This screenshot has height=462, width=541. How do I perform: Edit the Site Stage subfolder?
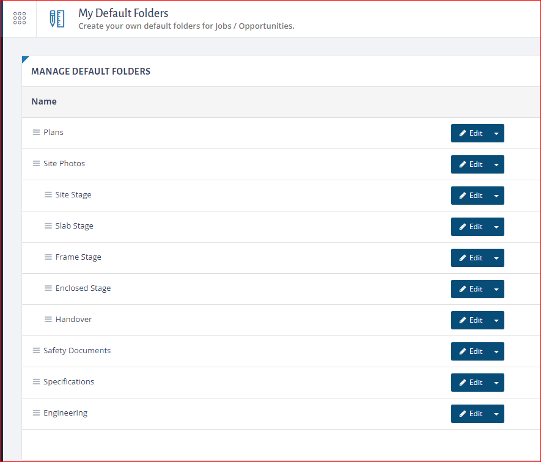(470, 196)
